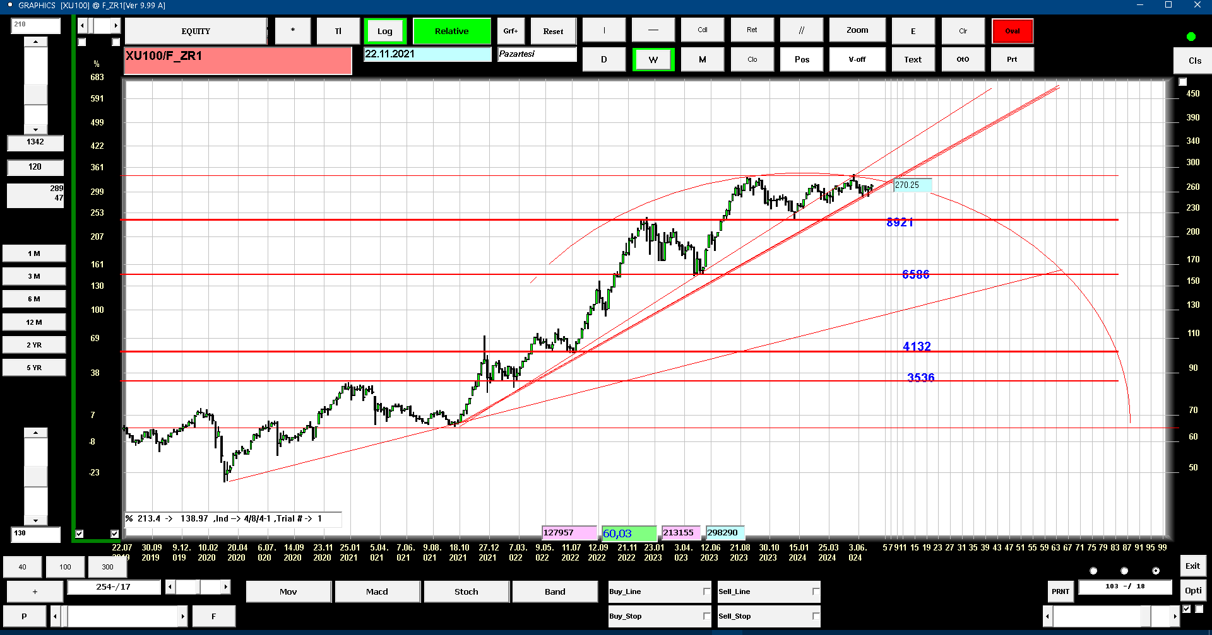This screenshot has height=635, width=1212.
Task: Click the date field showing 22.11.2021
Action: click(427, 54)
